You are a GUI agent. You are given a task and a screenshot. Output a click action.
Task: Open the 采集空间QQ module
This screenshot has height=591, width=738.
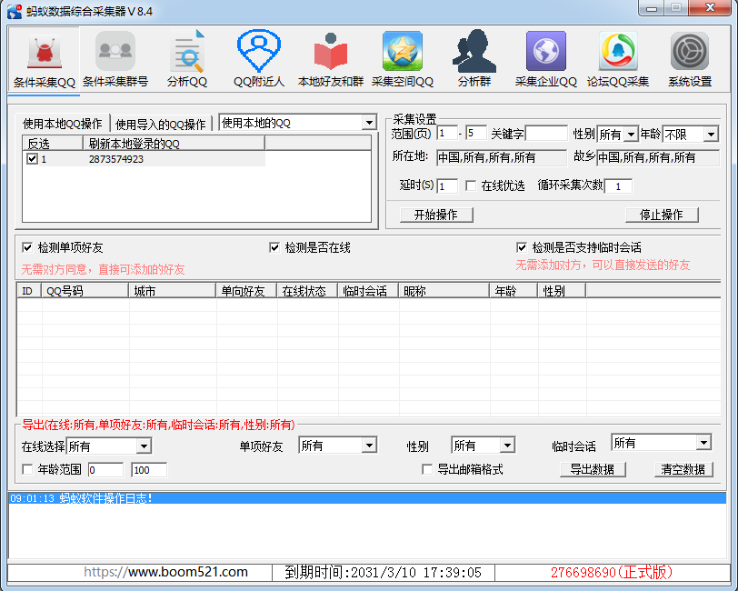coord(403,61)
